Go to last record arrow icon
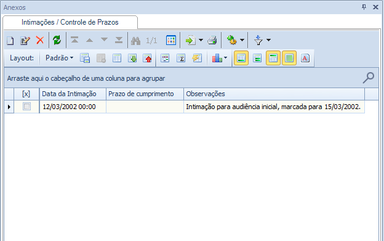The image size is (384, 241). click(119, 40)
